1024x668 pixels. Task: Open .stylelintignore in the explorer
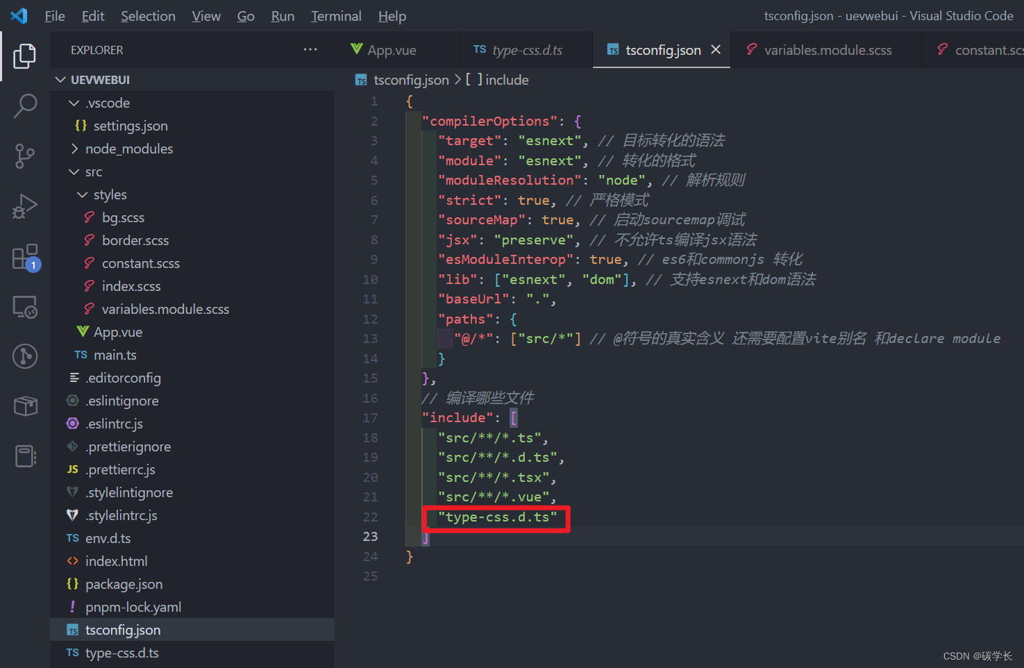point(192,492)
